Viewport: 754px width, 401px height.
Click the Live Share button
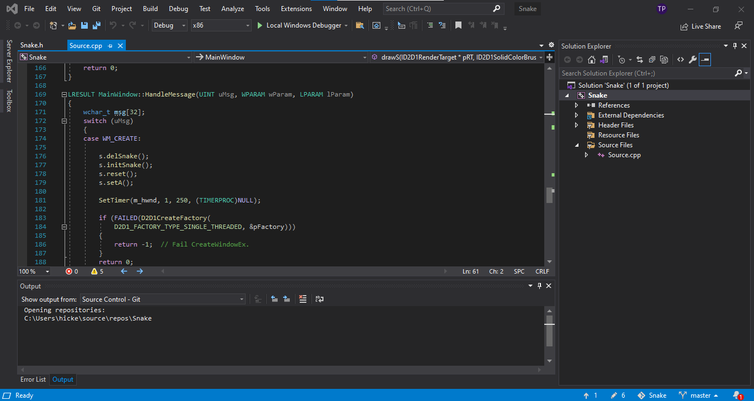pyautogui.click(x=701, y=26)
